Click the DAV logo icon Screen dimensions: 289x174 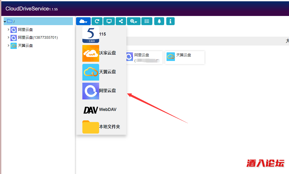pyautogui.click(x=91, y=110)
